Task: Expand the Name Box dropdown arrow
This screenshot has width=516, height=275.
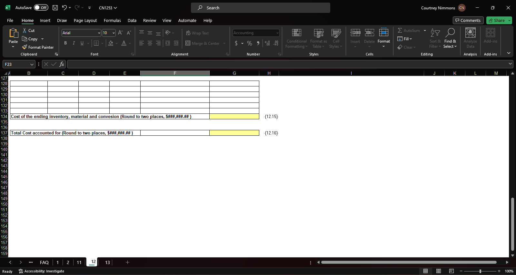Action: coord(32,64)
